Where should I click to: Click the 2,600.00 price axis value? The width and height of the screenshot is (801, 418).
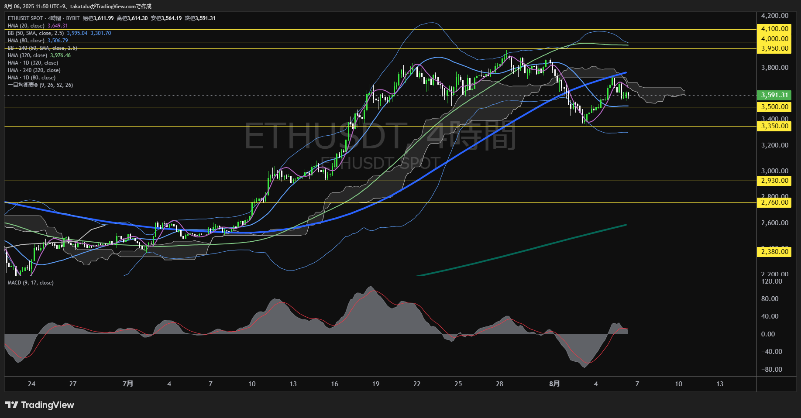[775, 223]
